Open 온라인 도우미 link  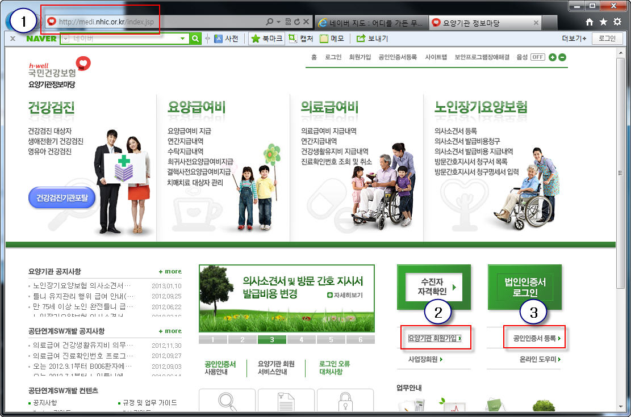[540, 360]
